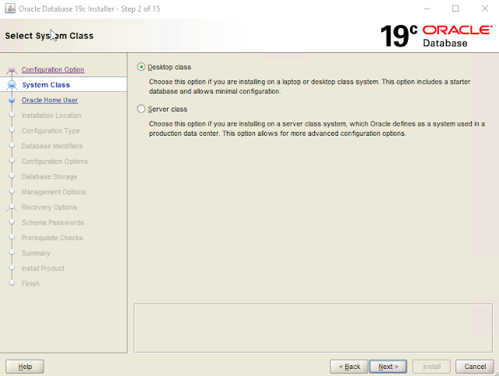Close the Oracle installer window
499x376 pixels.
[x=485, y=9]
